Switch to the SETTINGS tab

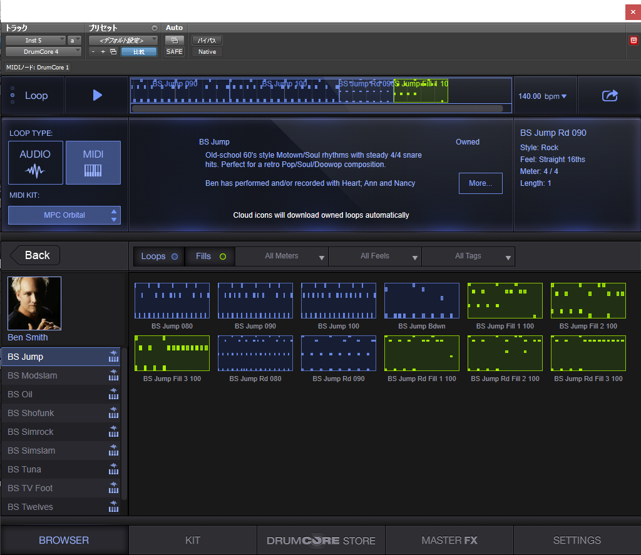577,540
